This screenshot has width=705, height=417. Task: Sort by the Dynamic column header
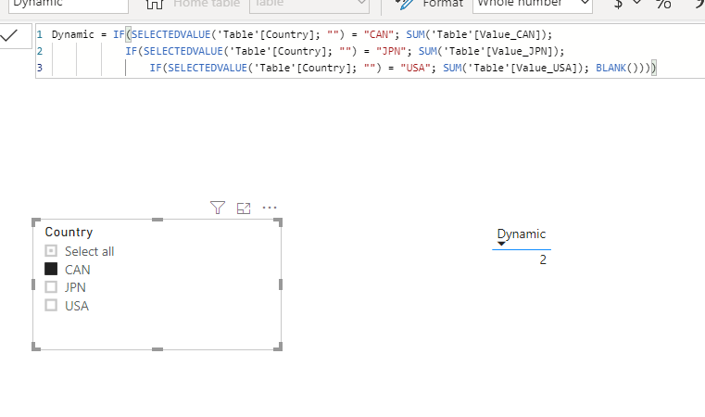pos(521,234)
